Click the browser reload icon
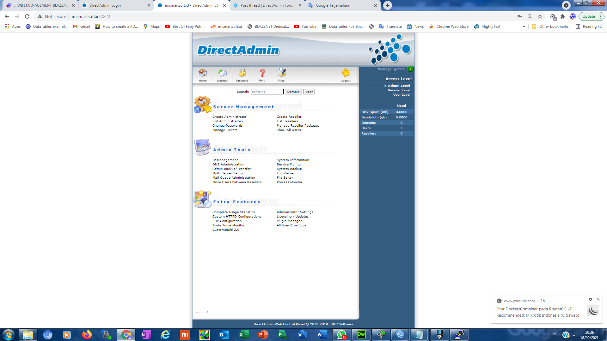This screenshot has width=607, height=341. click(x=27, y=16)
